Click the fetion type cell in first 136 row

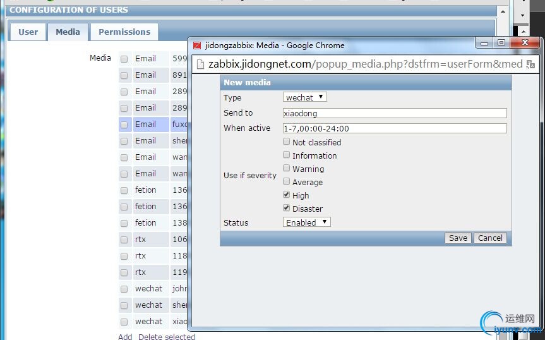click(151, 190)
